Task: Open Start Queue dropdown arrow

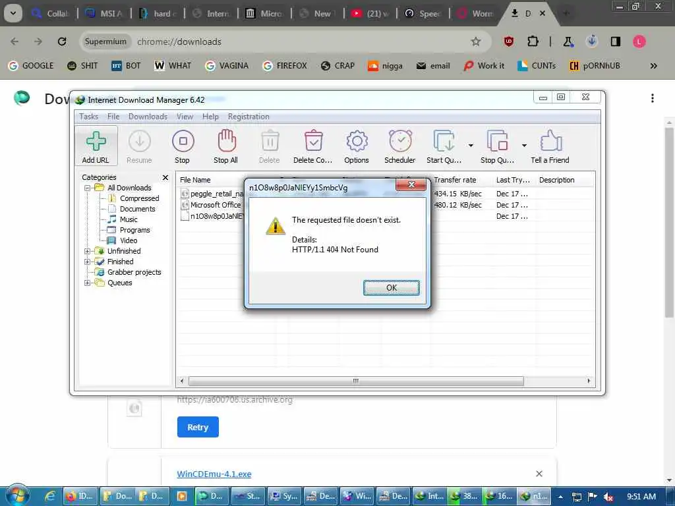Action: click(471, 146)
